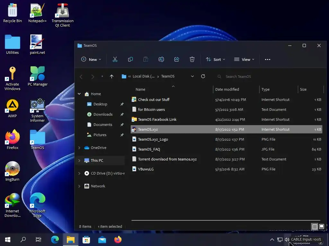Open the View dropdown menu
Viewport: 329px width, 246px height.
click(x=244, y=59)
